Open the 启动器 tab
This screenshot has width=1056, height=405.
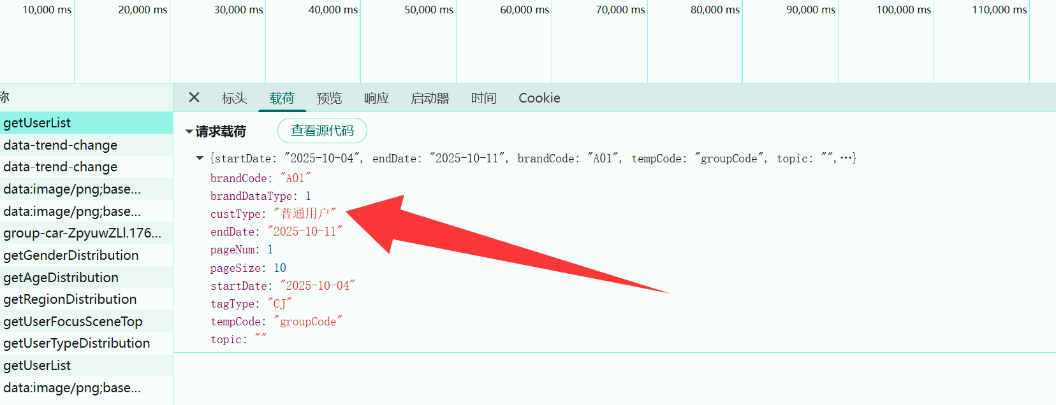click(430, 98)
